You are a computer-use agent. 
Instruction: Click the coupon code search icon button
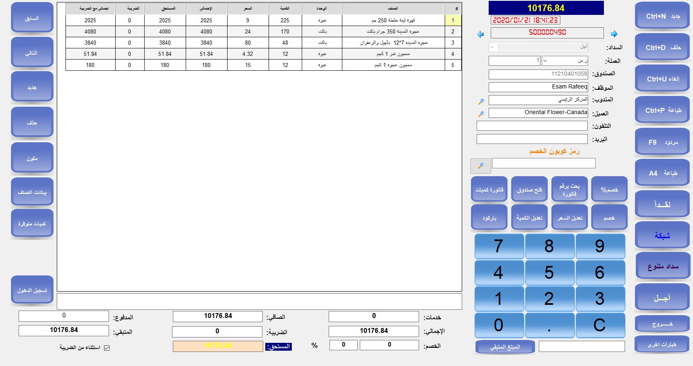tap(481, 166)
